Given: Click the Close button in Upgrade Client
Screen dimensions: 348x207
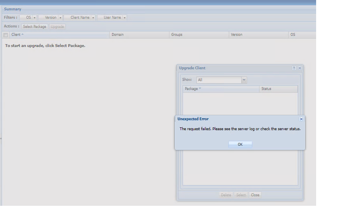Looking at the screenshot, I should (255, 195).
